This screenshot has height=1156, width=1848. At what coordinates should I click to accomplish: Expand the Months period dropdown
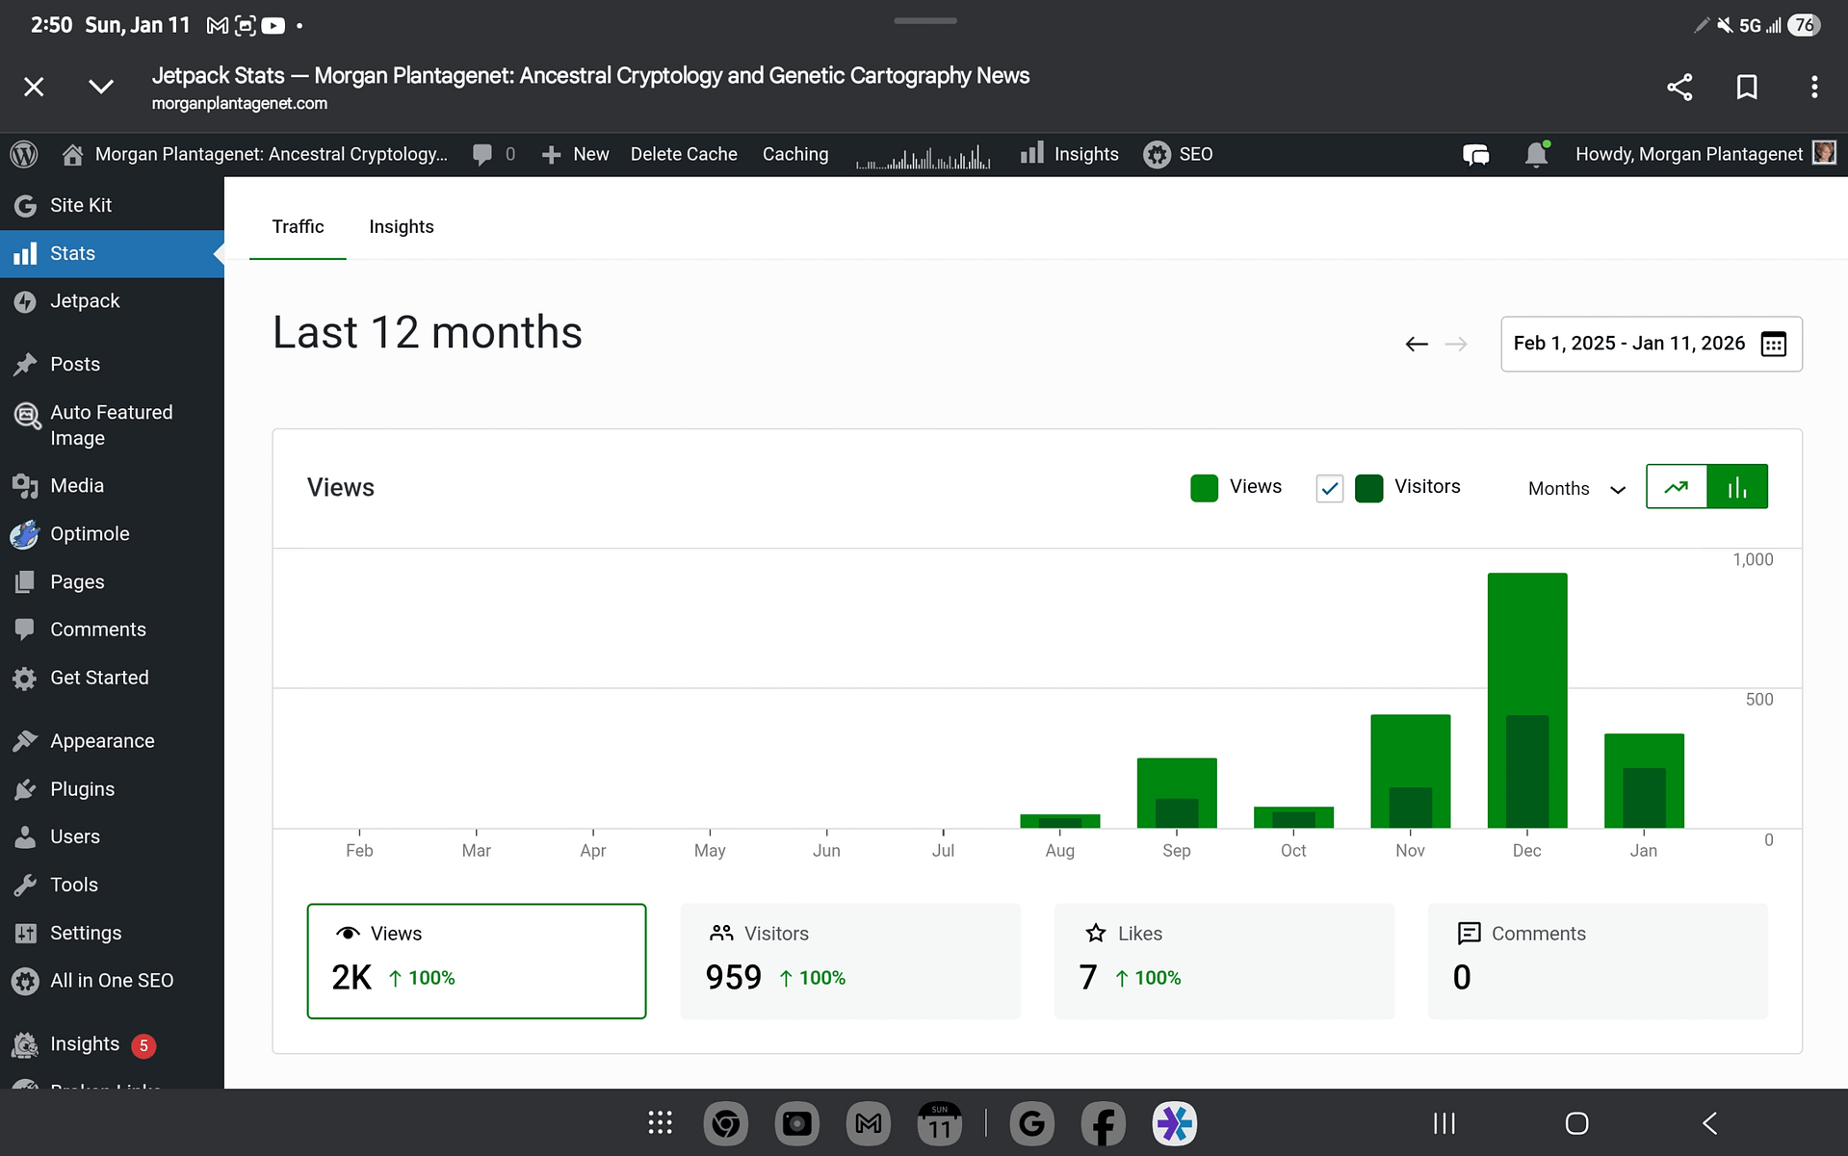coord(1576,489)
